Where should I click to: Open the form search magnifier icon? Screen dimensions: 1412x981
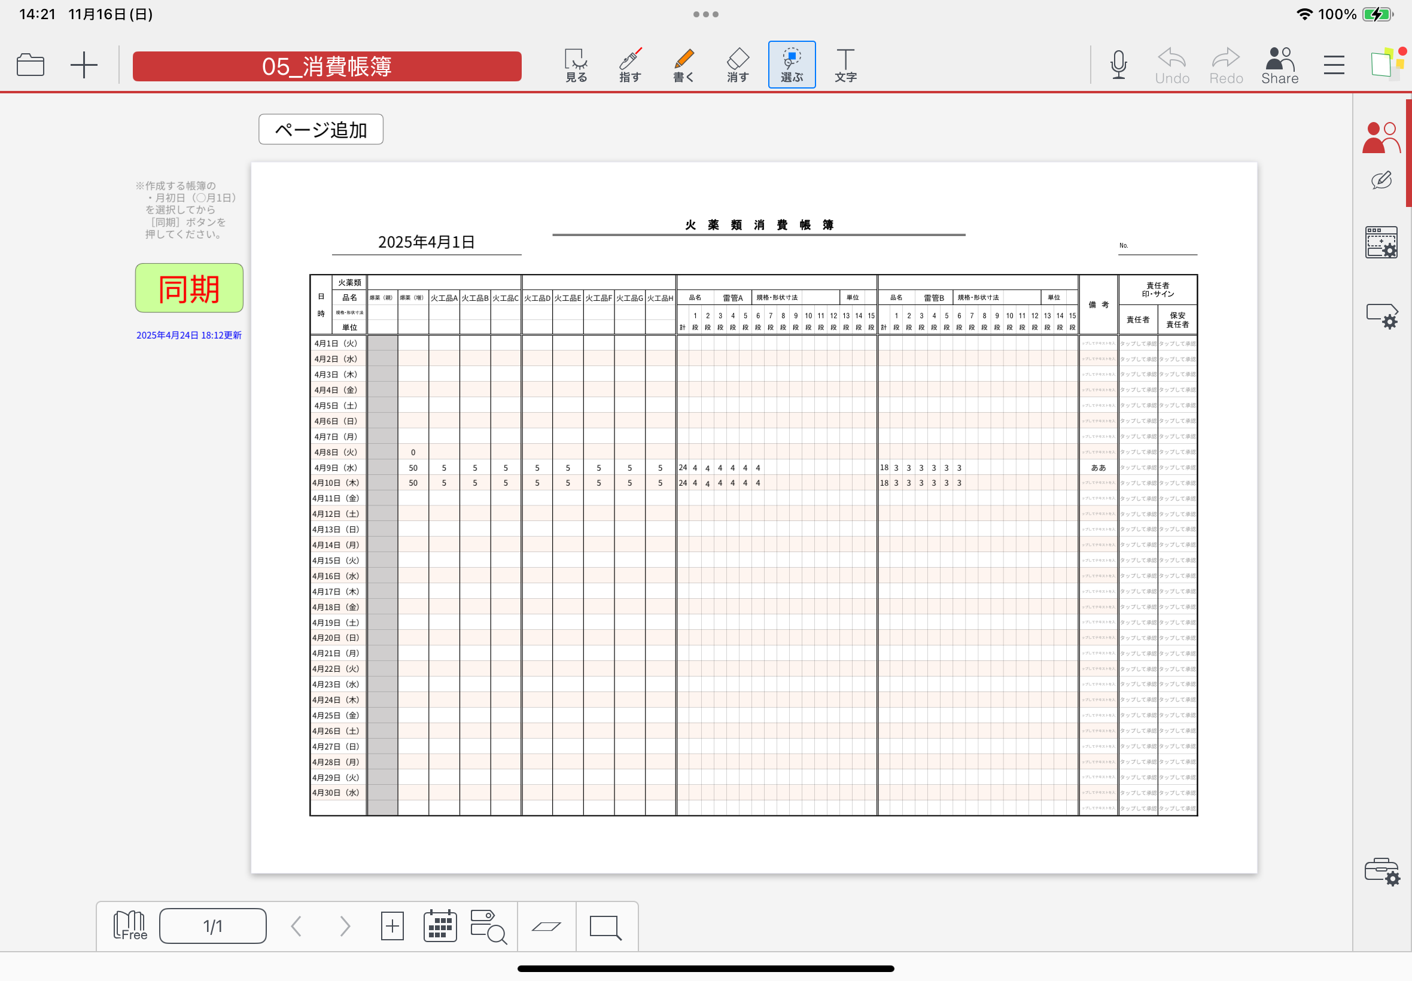pyautogui.click(x=488, y=926)
